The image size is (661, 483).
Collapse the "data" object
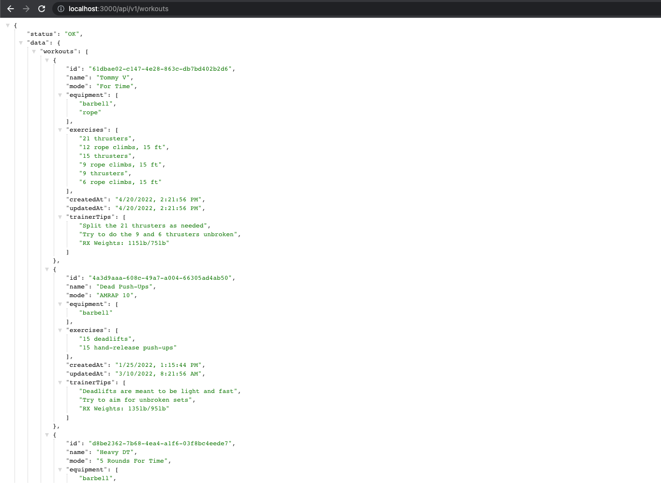(x=21, y=43)
